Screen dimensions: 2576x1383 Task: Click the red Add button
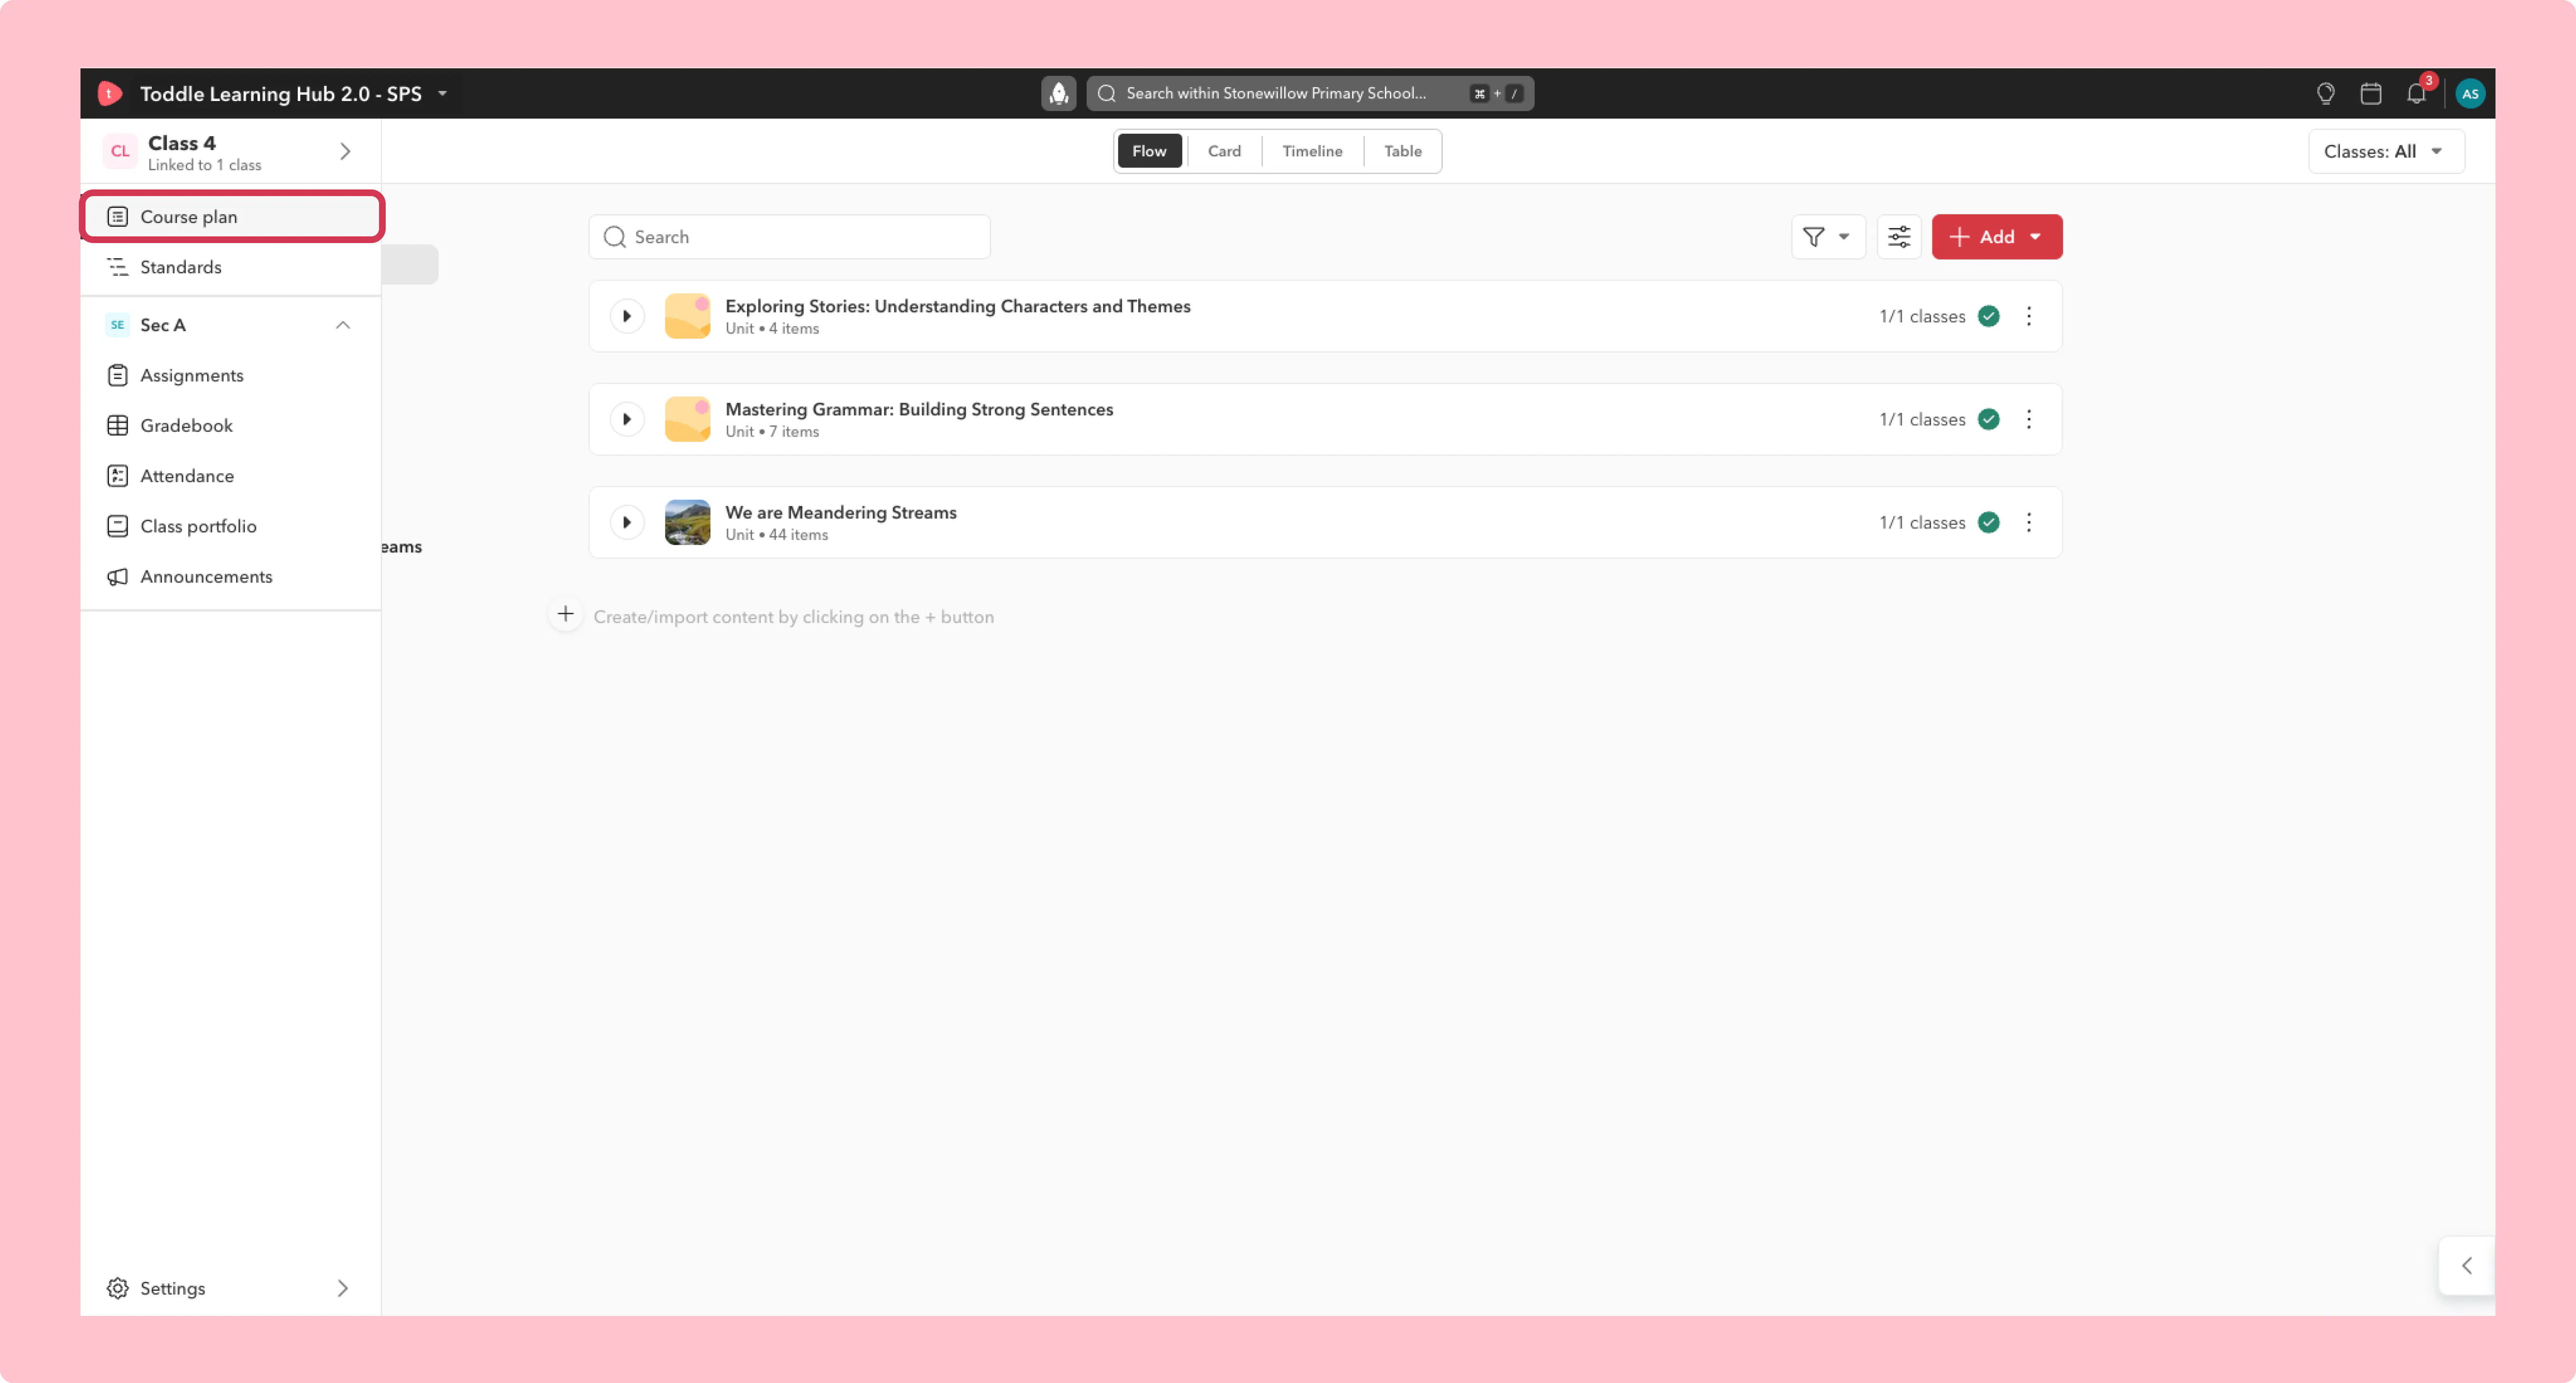click(x=1996, y=237)
